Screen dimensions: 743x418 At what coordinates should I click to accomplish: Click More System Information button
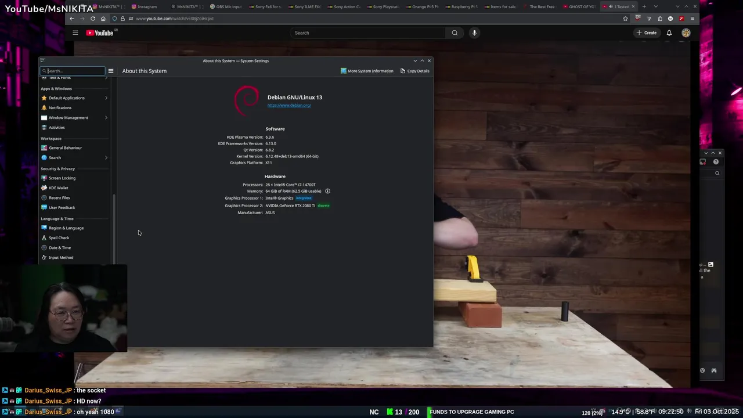367,71
